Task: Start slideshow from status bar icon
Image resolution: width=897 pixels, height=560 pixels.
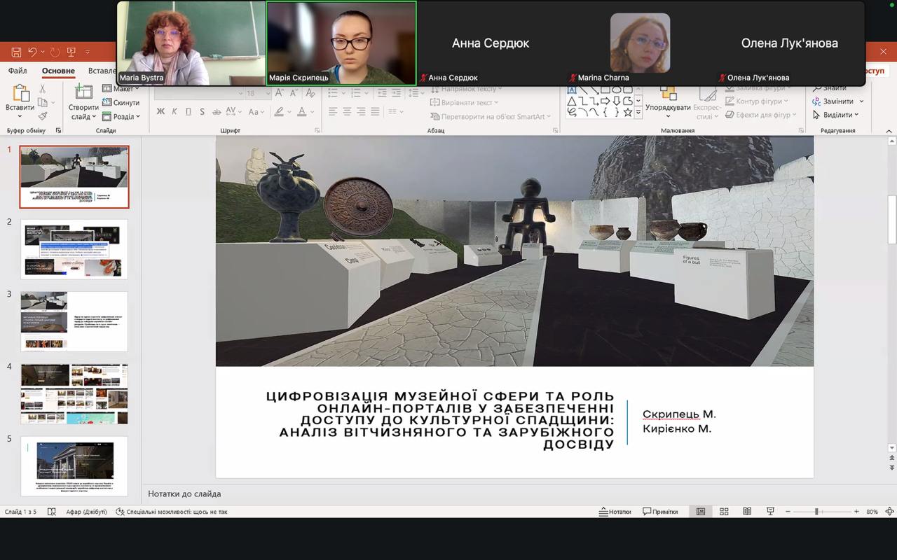Action: [770, 512]
